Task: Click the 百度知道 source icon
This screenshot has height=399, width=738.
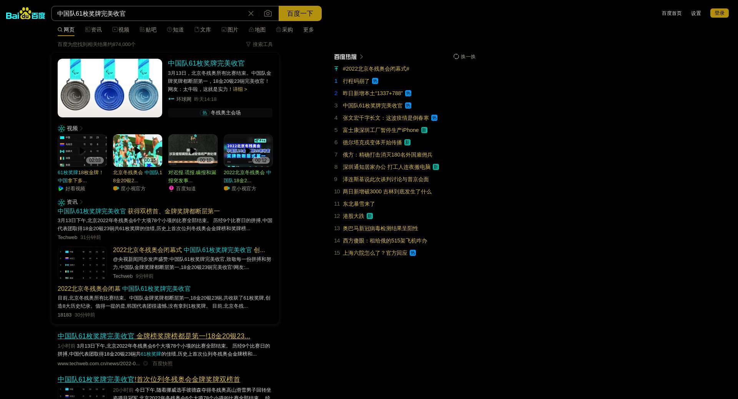Action: coord(171,188)
